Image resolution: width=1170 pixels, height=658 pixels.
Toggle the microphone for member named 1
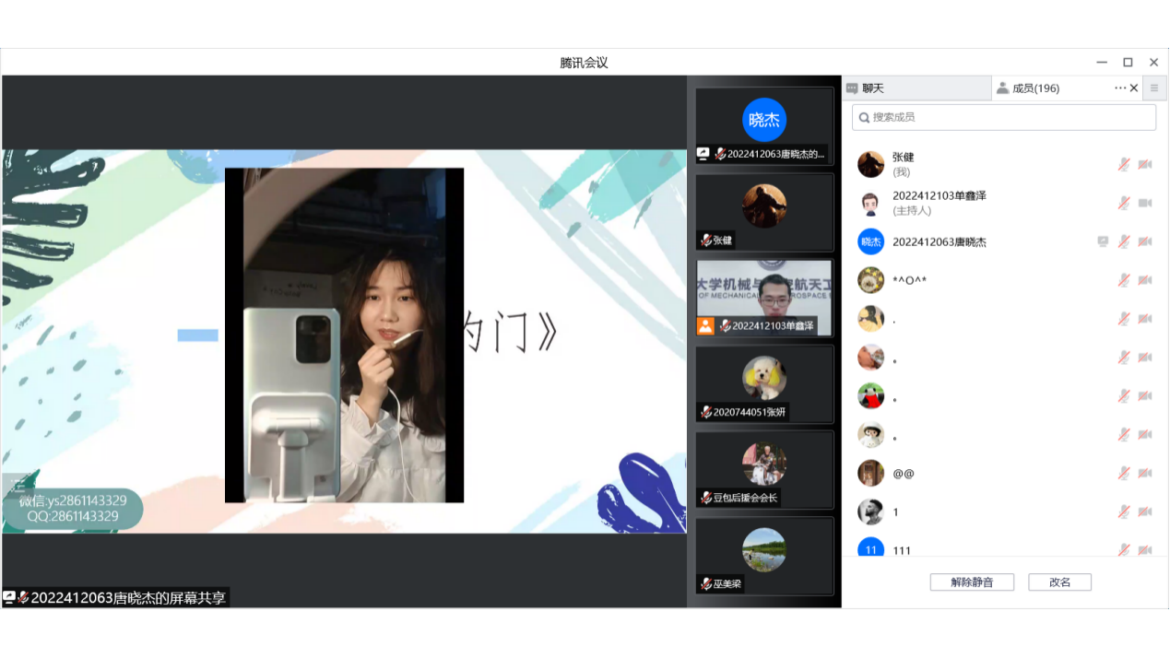click(1124, 511)
